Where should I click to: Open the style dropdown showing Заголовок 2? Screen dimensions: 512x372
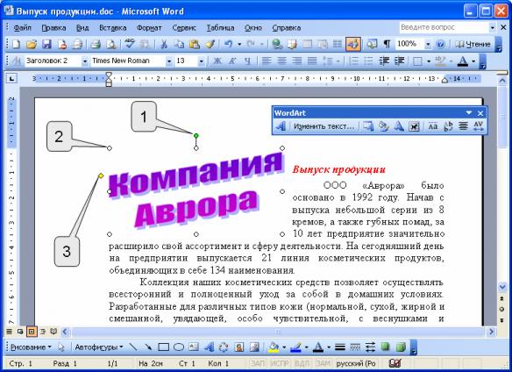pos(85,61)
